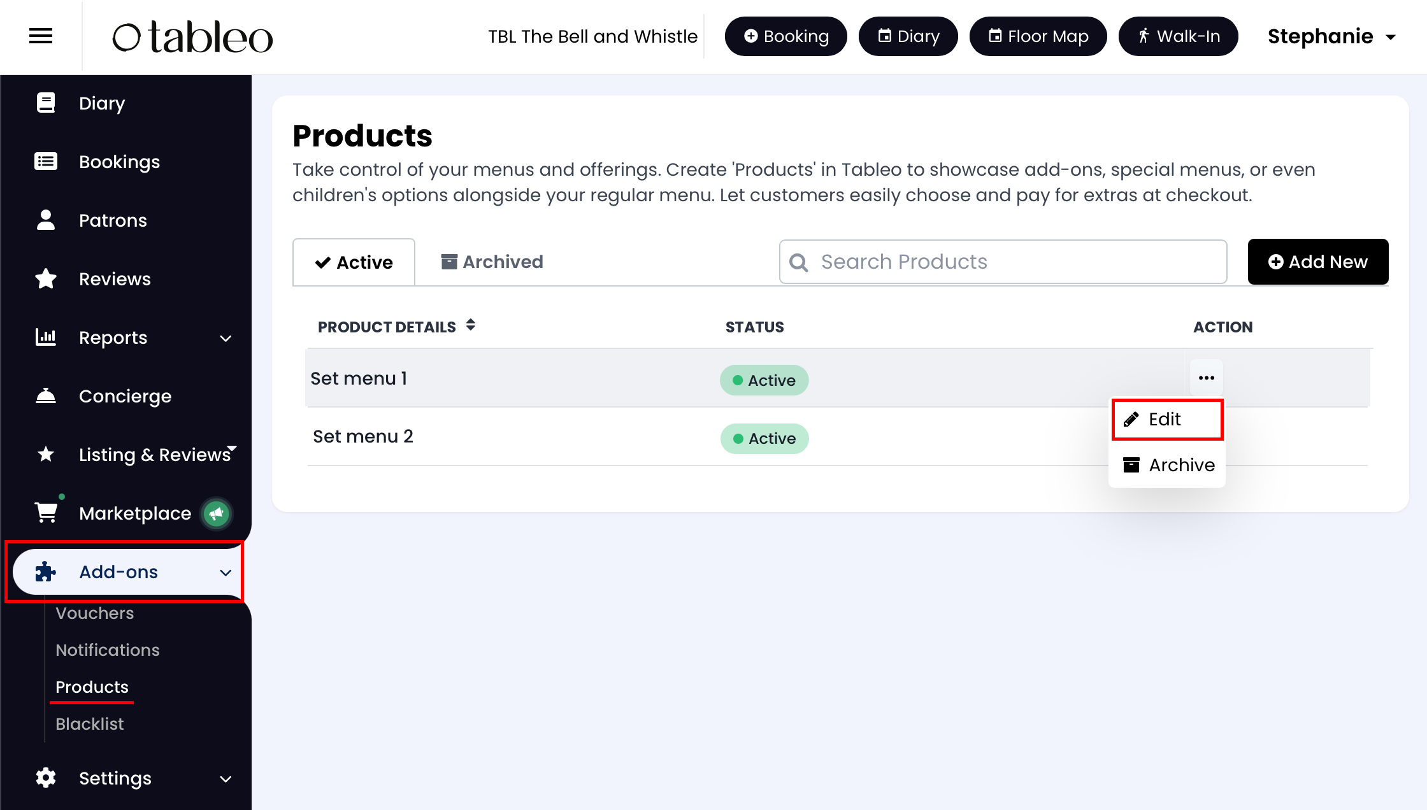The width and height of the screenshot is (1427, 810).
Task: Switch to the Archived tab
Action: [x=492, y=262]
